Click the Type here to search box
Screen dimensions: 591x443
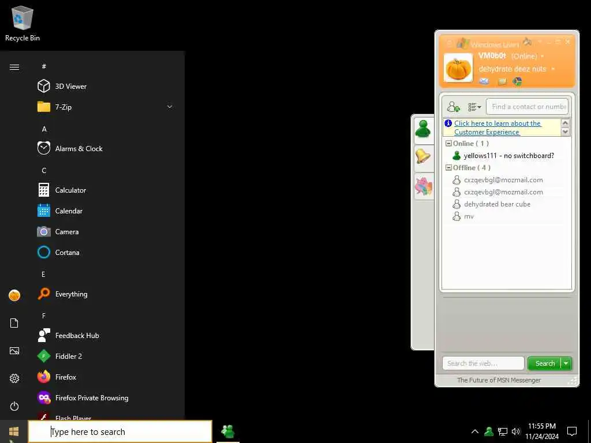click(x=120, y=431)
